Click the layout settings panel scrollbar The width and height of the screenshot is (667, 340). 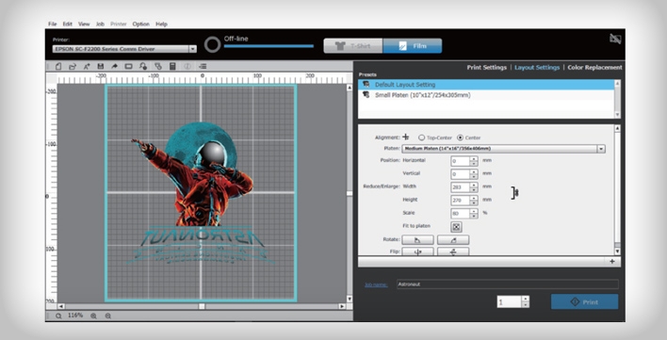pyautogui.click(x=617, y=189)
